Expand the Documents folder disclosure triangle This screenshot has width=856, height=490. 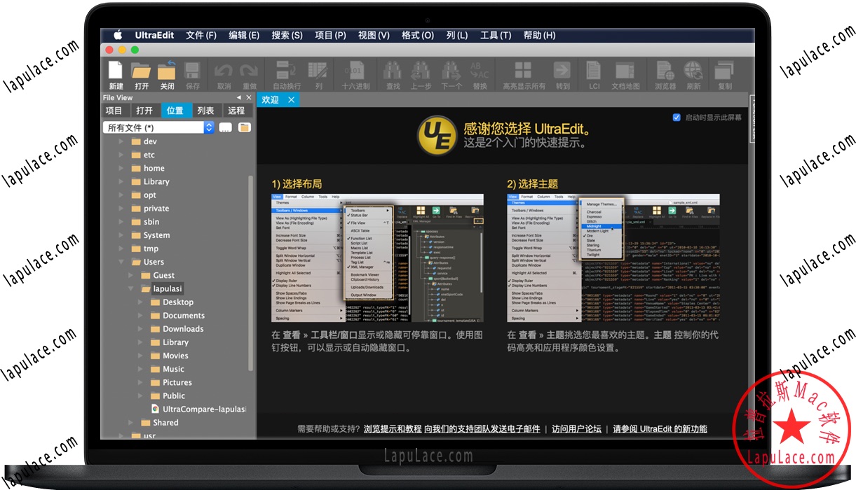(x=140, y=316)
